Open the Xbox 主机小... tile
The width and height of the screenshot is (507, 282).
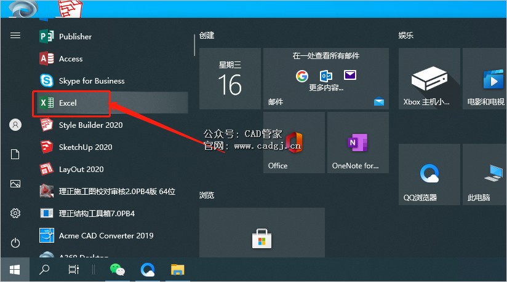(429, 79)
